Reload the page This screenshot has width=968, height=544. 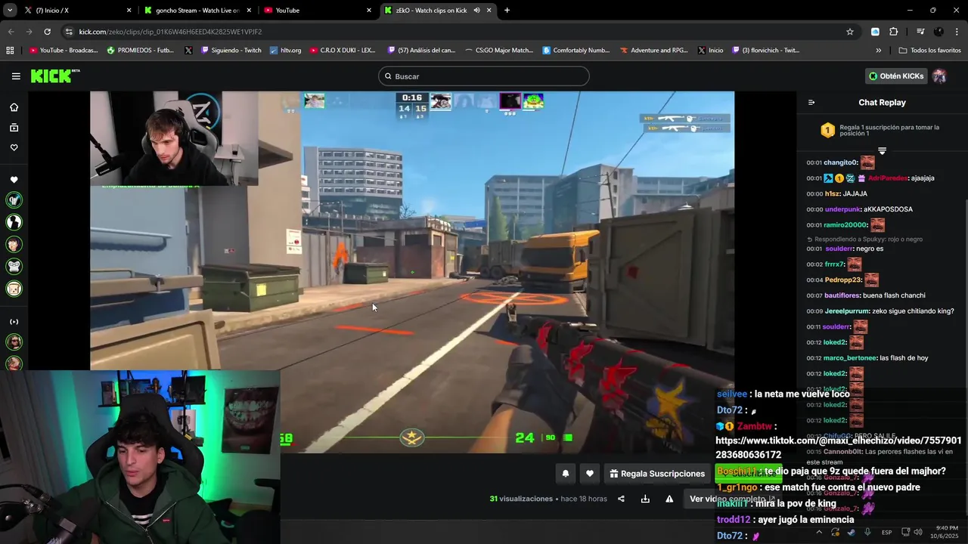(x=47, y=32)
